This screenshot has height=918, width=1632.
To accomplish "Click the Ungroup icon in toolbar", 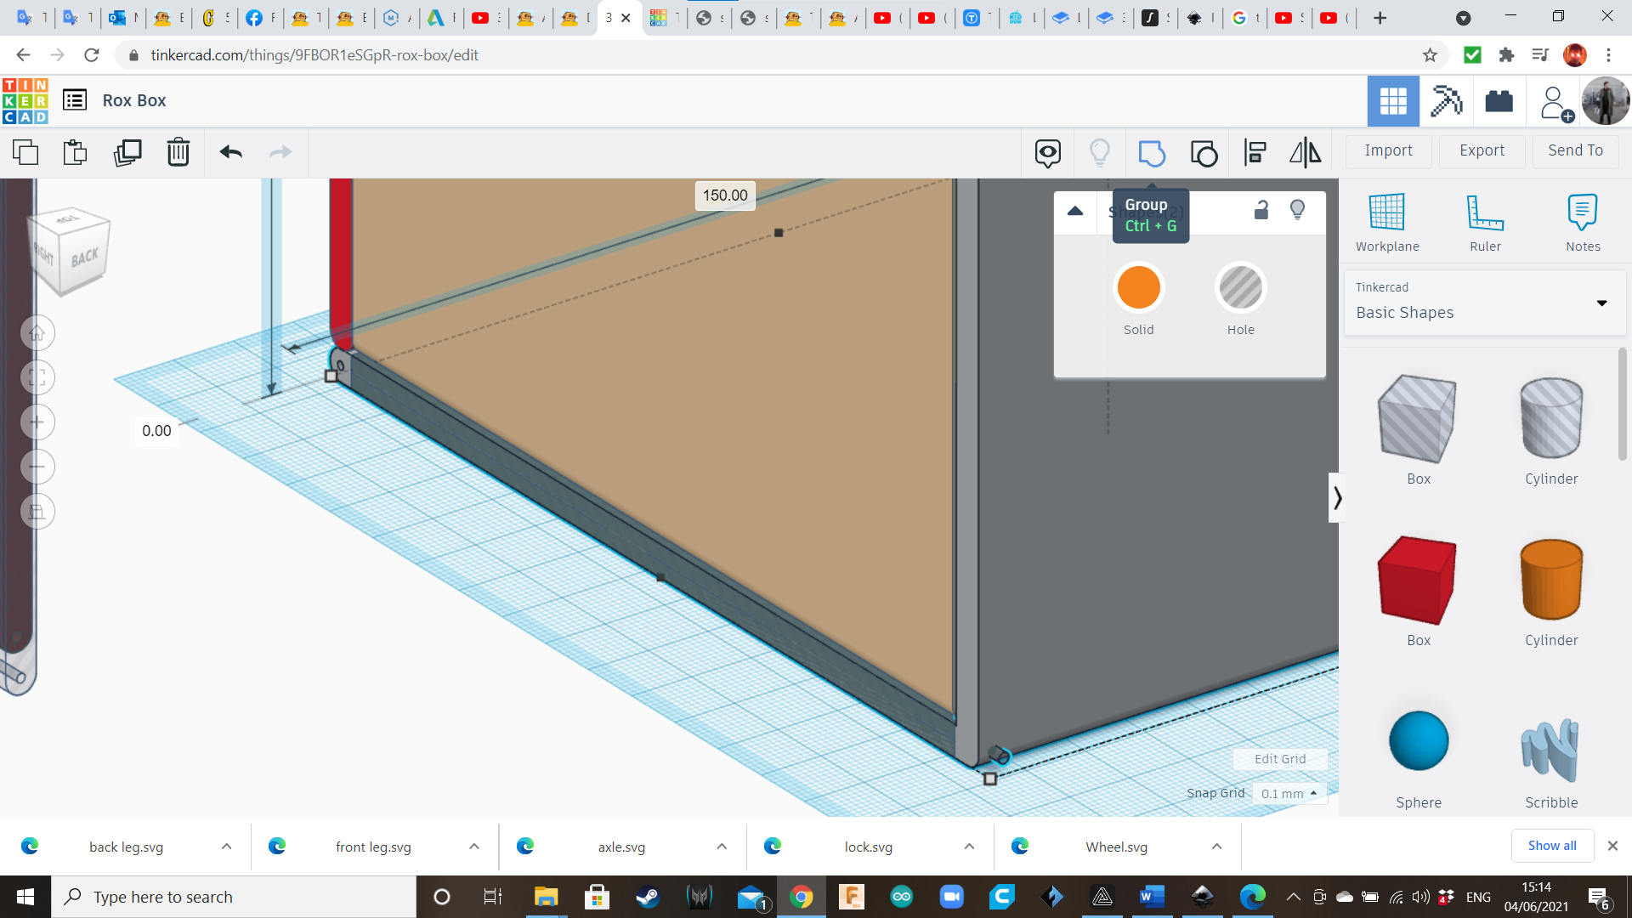I will click(1204, 153).
